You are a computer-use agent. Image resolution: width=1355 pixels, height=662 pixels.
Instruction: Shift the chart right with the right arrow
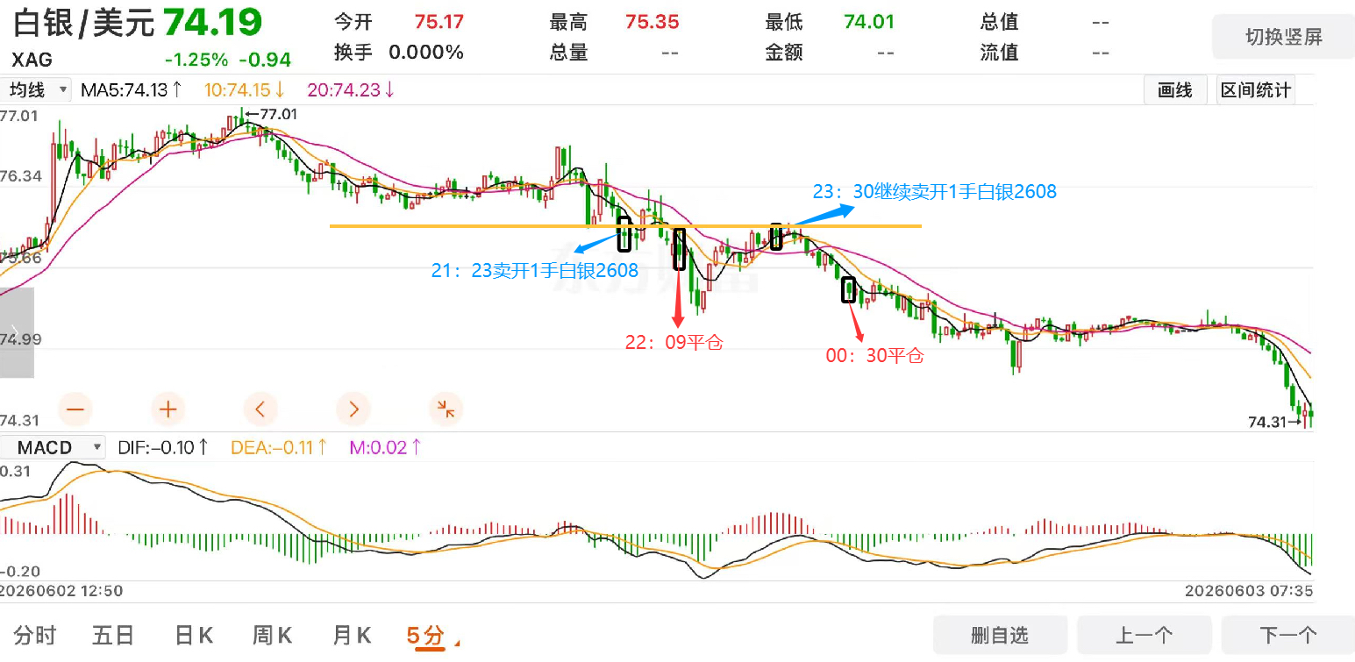point(353,409)
